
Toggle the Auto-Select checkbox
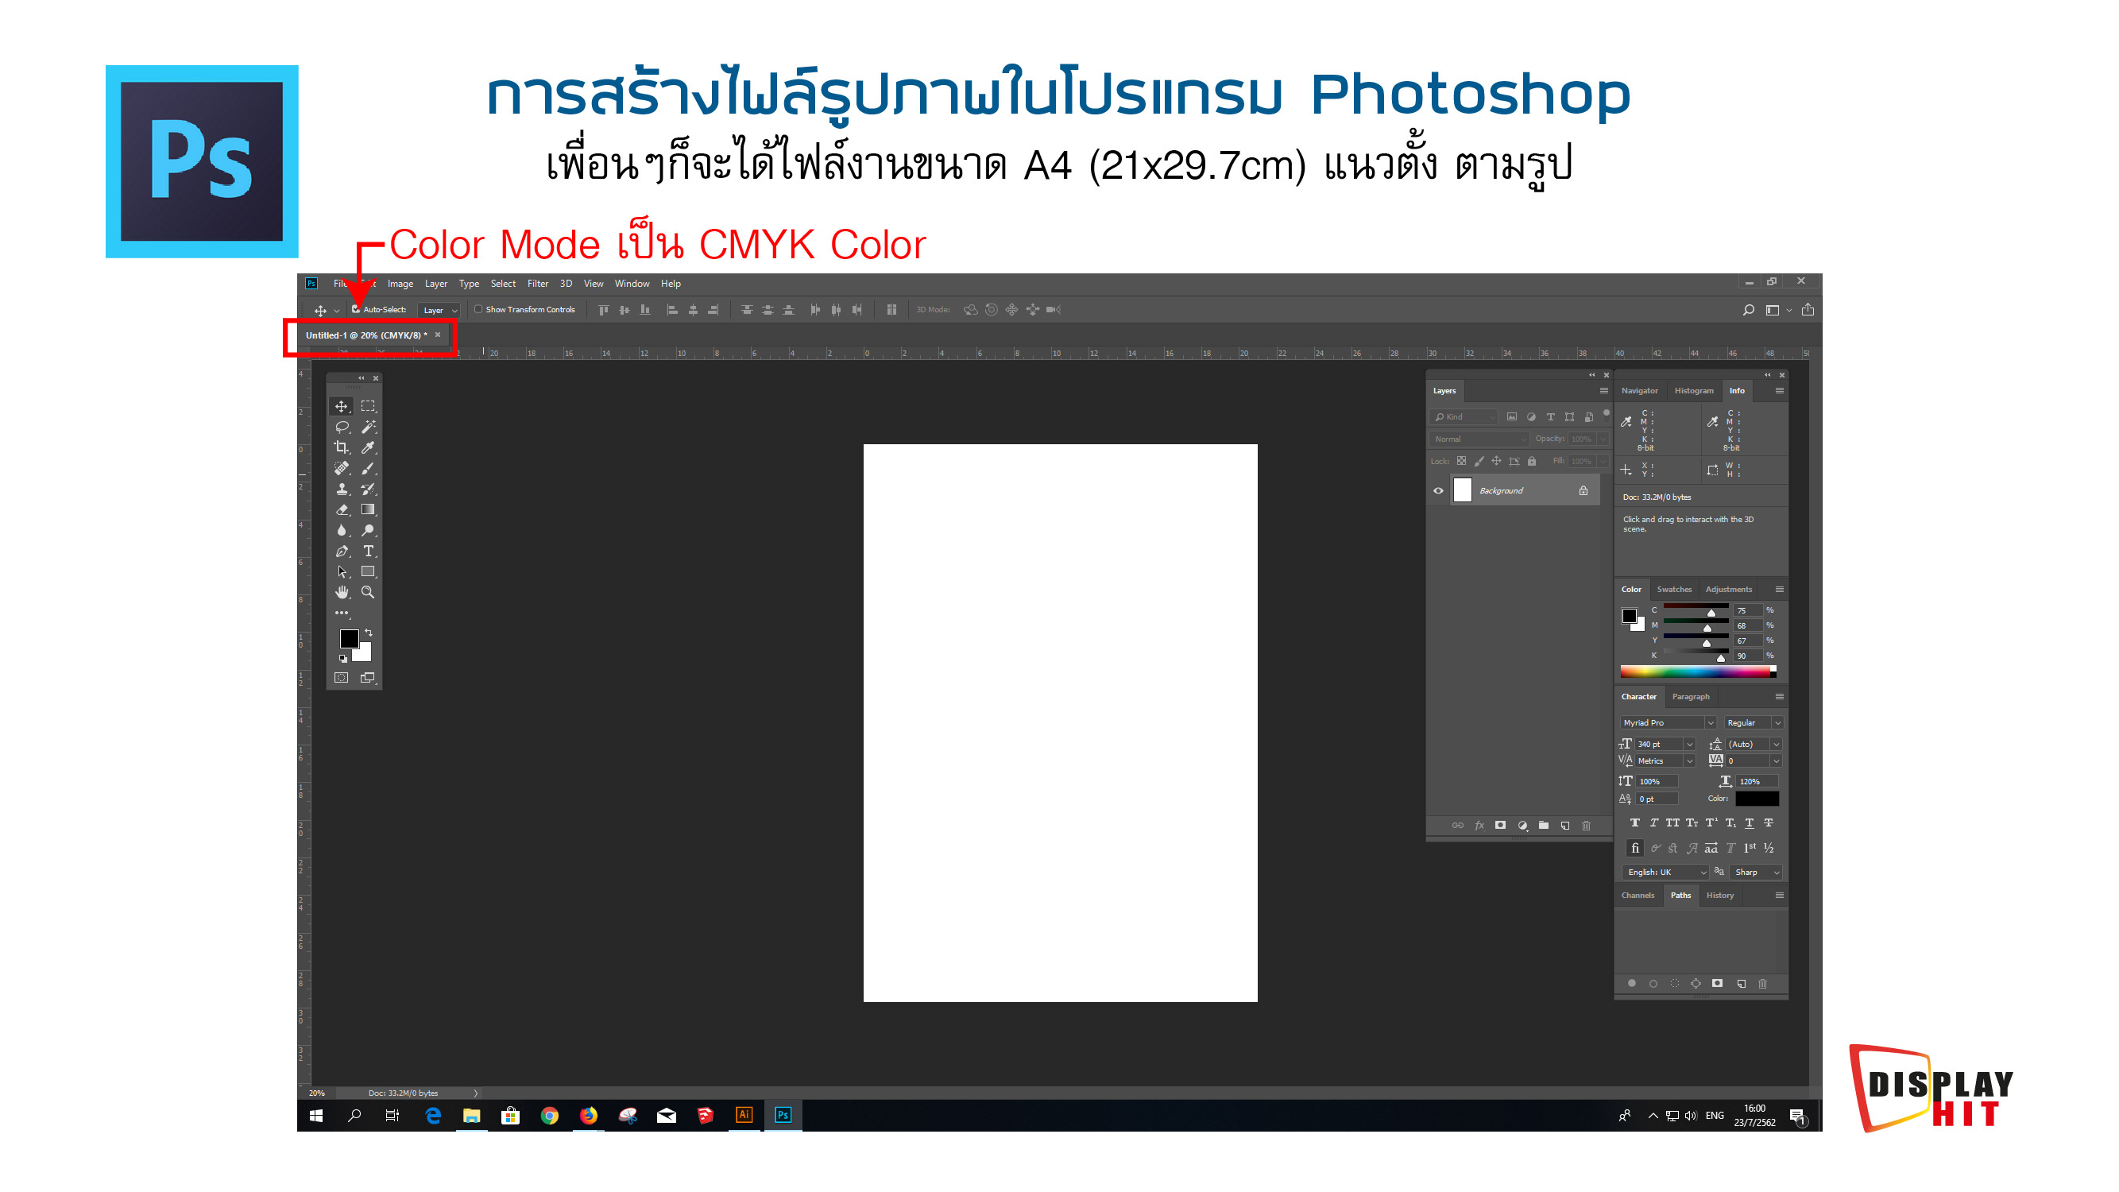[x=356, y=309]
